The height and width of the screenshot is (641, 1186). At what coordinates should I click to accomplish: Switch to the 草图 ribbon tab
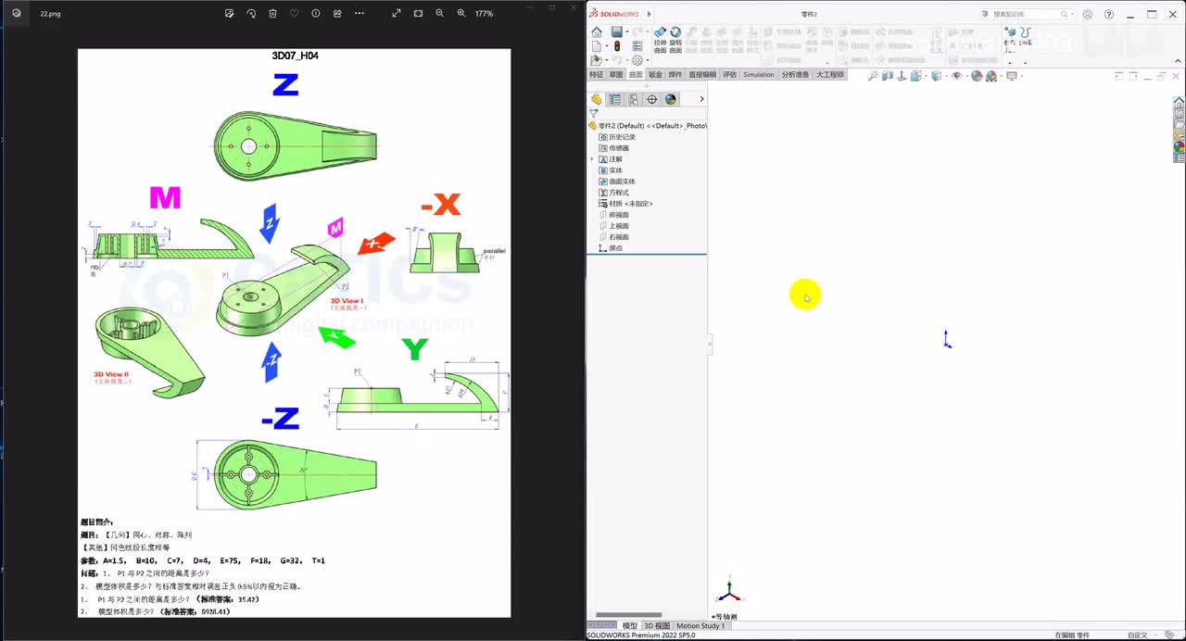pyautogui.click(x=616, y=74)
